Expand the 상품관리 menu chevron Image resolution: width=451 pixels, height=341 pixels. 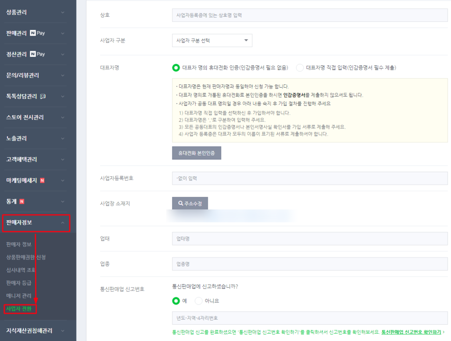[x=63, y=12]
